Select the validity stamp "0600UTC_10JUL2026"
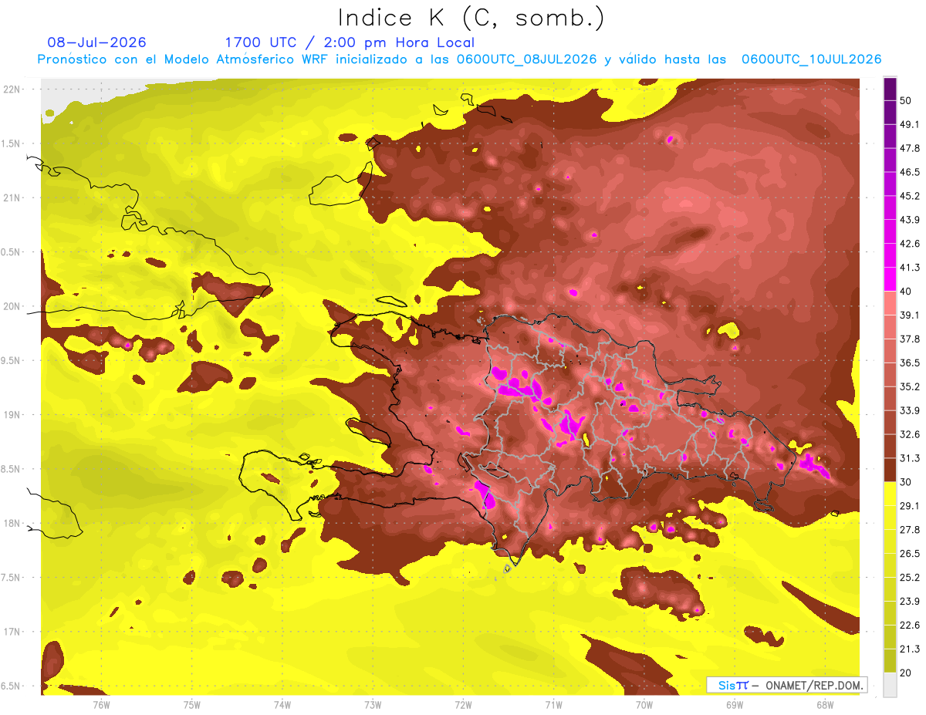926x715 pixels. [x=812, y=59]
